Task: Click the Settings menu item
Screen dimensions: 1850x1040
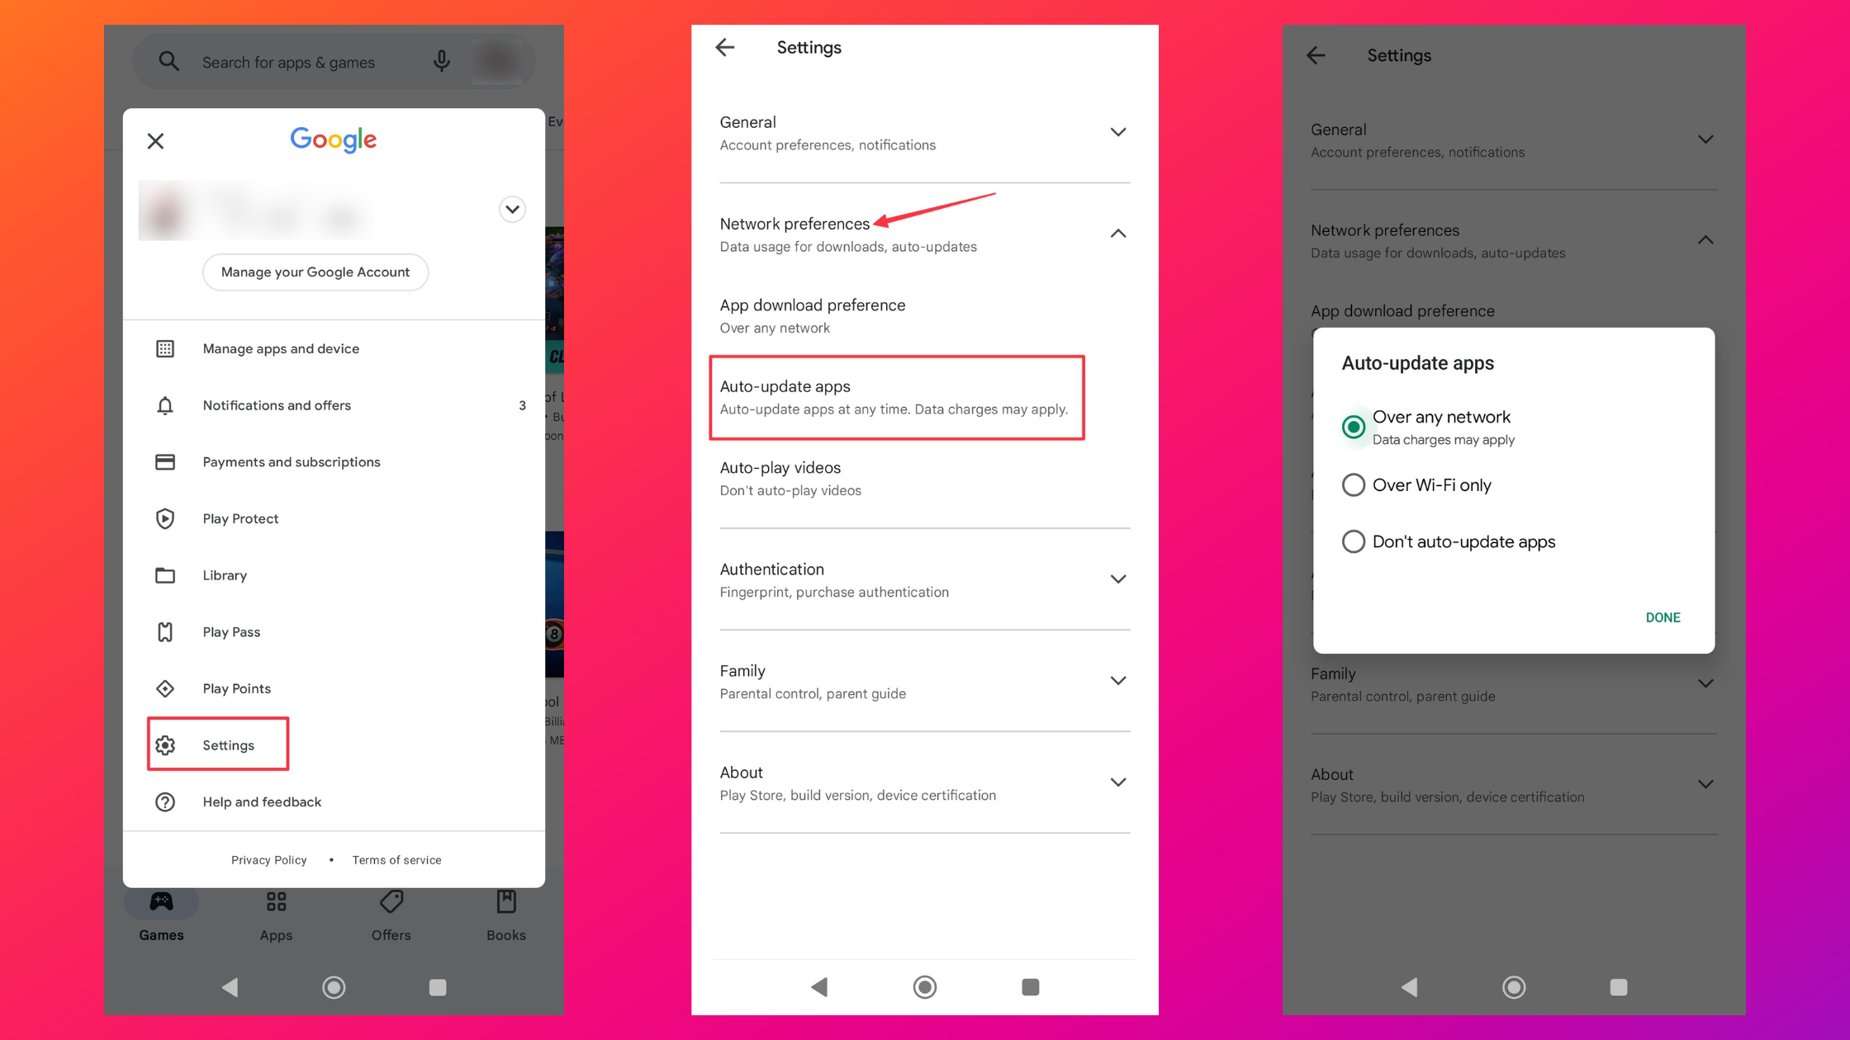Action: point(227,745)
